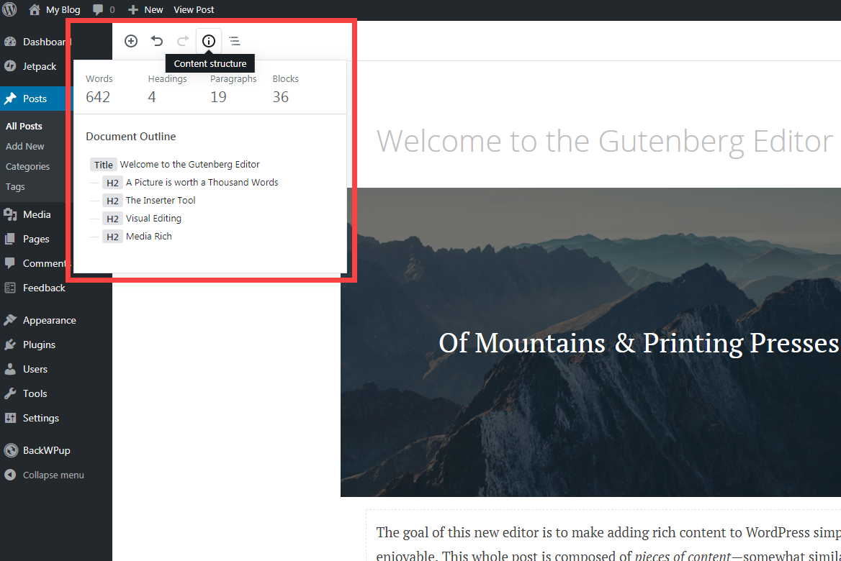841x561 pixels.
Task: Click Add New post submenu
Action: (24, 146)
